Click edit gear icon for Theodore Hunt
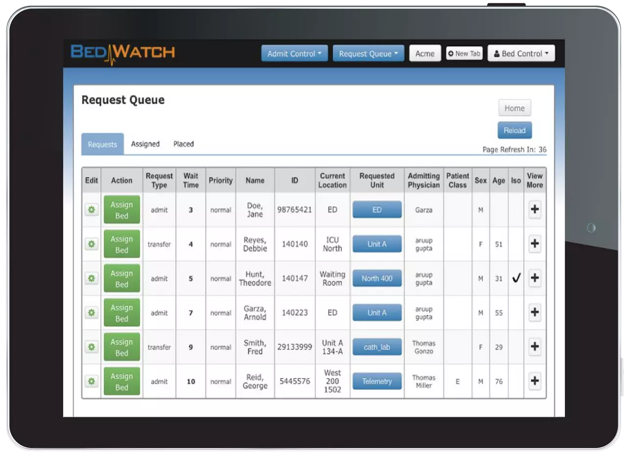 tap(91, 279)
